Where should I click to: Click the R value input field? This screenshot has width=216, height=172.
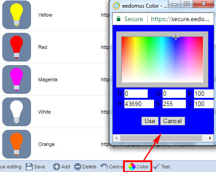click(x=136, y=94)
